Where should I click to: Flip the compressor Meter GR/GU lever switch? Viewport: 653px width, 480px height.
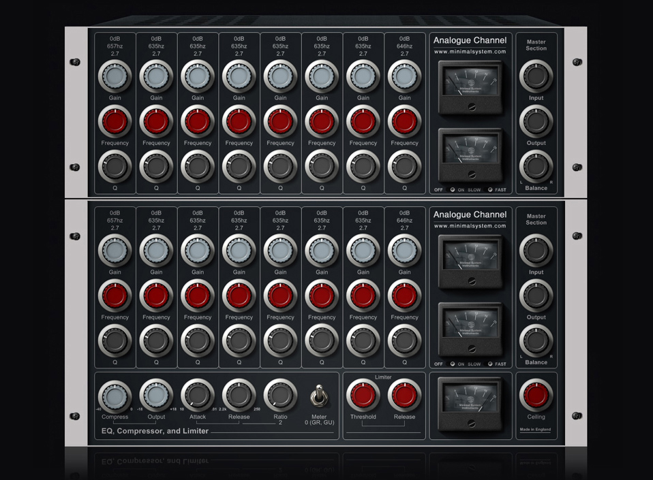coord(318,396)
